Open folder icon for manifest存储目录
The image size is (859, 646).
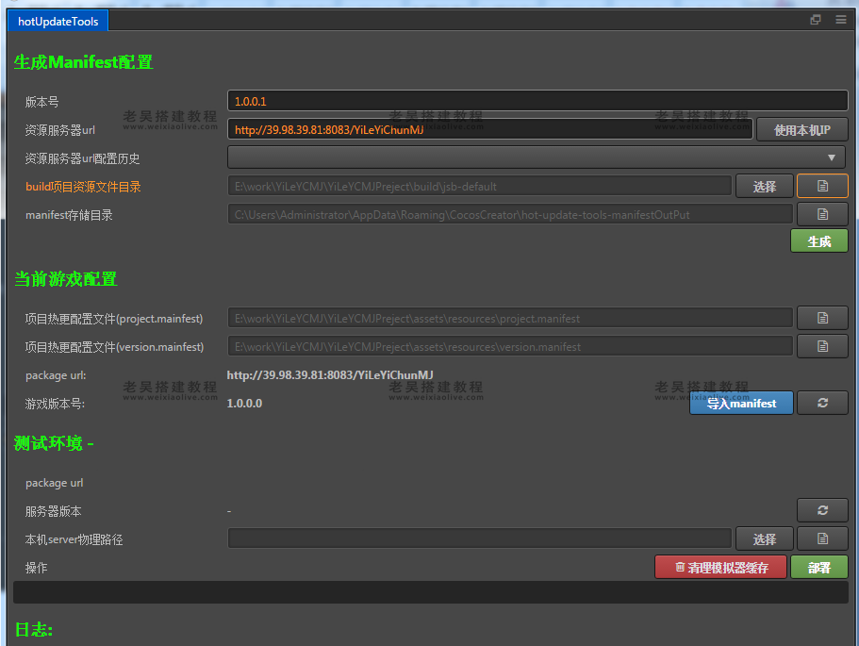coord(821,214)
